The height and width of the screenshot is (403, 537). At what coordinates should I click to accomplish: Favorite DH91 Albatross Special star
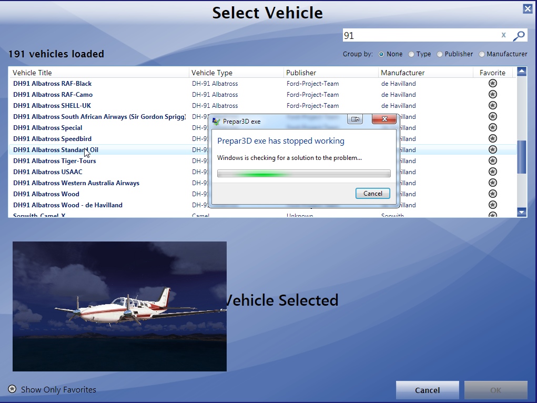coord(492,127)
